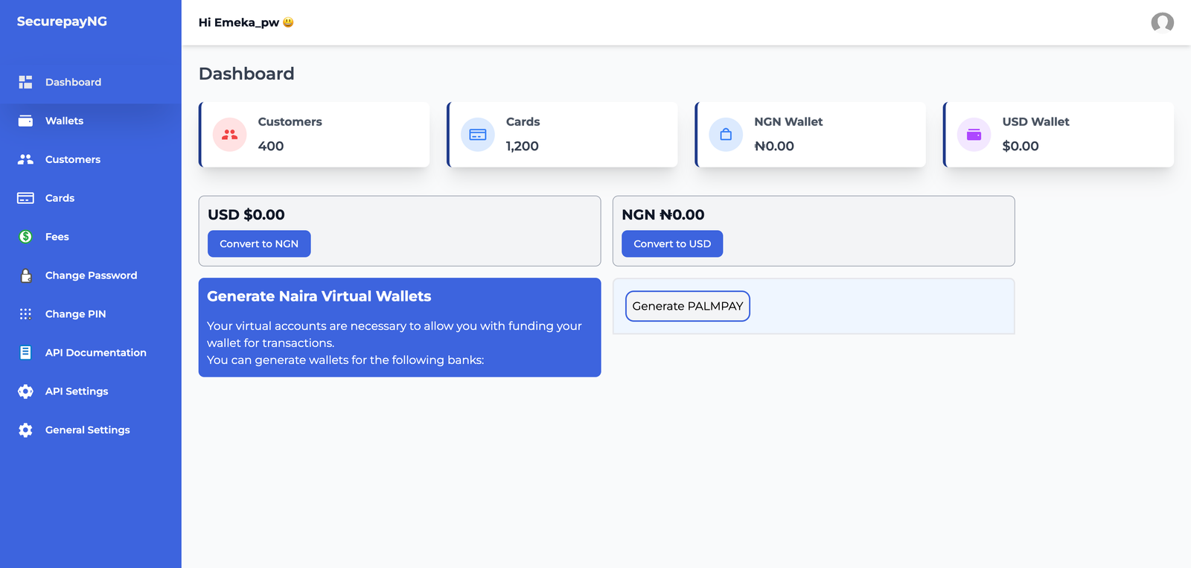Viewport: 1191px width, 568px height.
Task: Select the USD Wallet summary card
Action: (x=1059, y=135)
